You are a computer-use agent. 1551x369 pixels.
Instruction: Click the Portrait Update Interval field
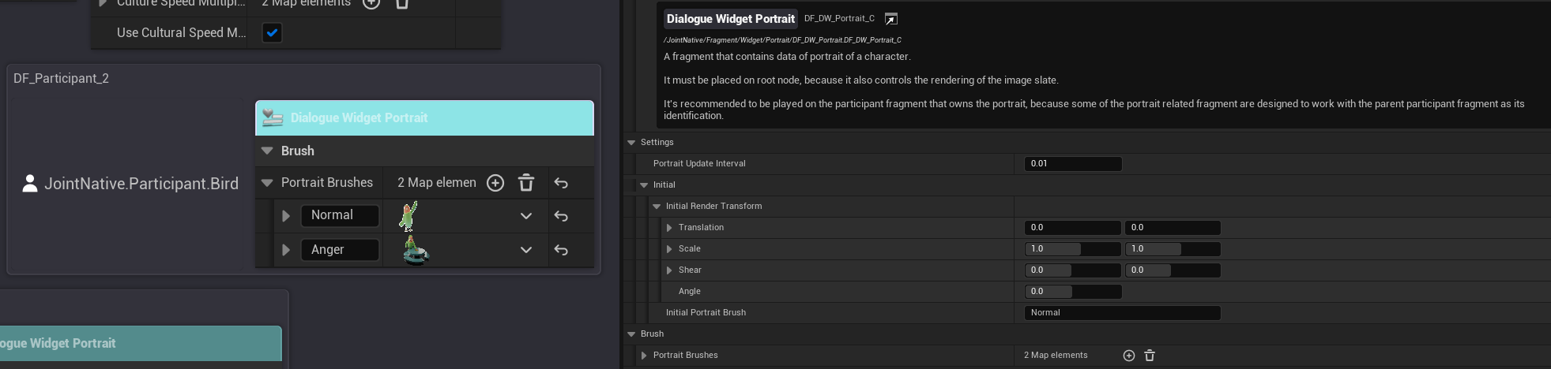coord(1072,164)
